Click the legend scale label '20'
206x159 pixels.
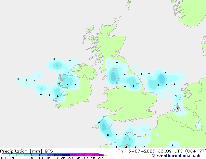click(56, 158)
